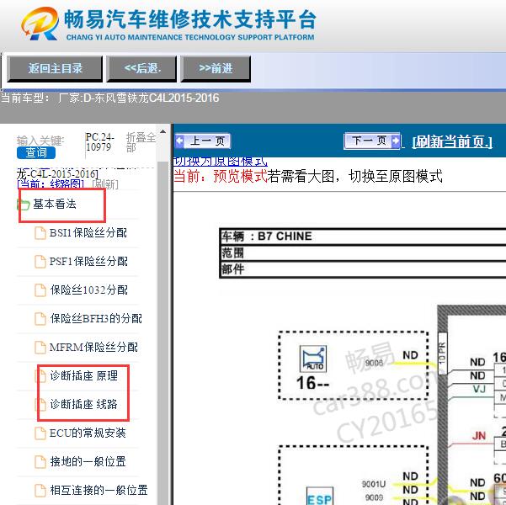Viewport: 506px width, 505px height.
Task: Open 诊断插座 原理 document
Action: (83, 375)
